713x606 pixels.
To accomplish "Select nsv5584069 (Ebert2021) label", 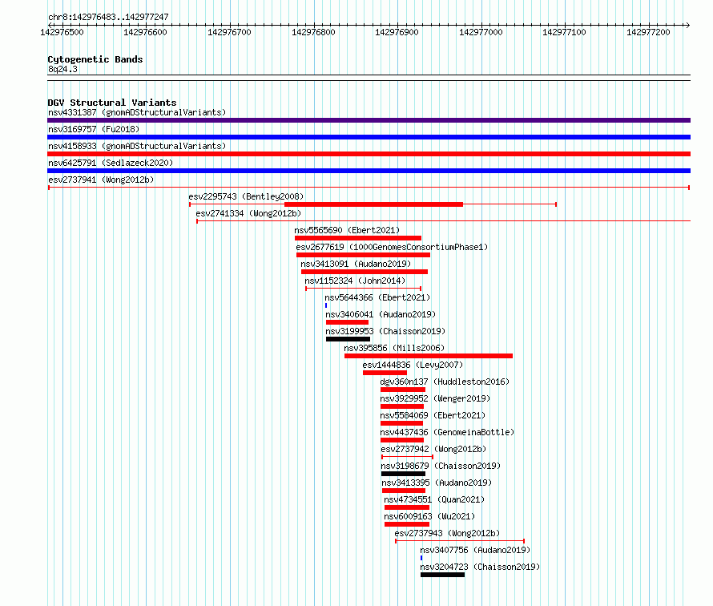I will click(x=433, y=415).
